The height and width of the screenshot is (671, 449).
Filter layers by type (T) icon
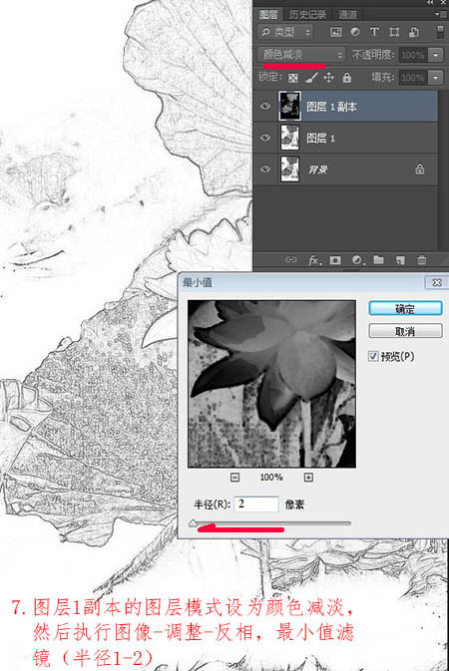[x=374, y=32]
